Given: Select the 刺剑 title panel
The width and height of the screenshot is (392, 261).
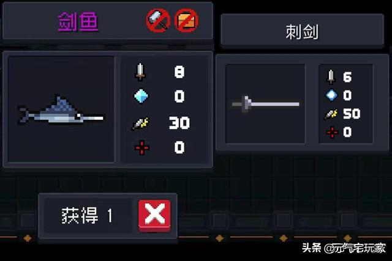Looking at the screenshot, I should click(x=302, y=31).
